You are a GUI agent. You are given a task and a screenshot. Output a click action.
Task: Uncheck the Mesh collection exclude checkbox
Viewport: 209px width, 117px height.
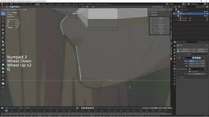205,12
